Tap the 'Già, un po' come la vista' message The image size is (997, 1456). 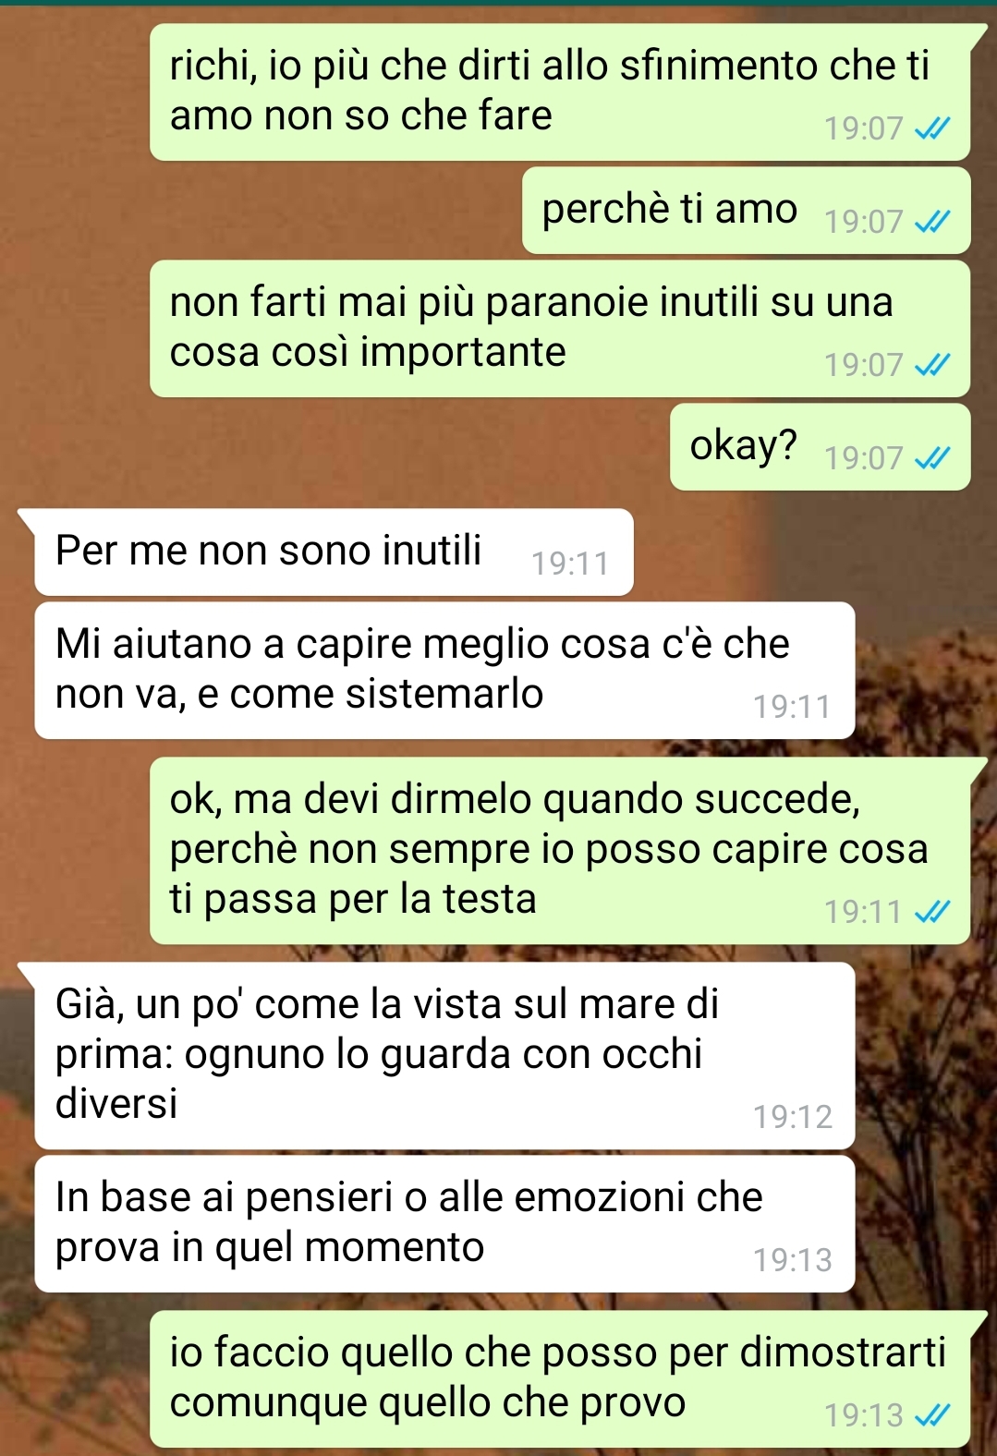pos(444,1055)
